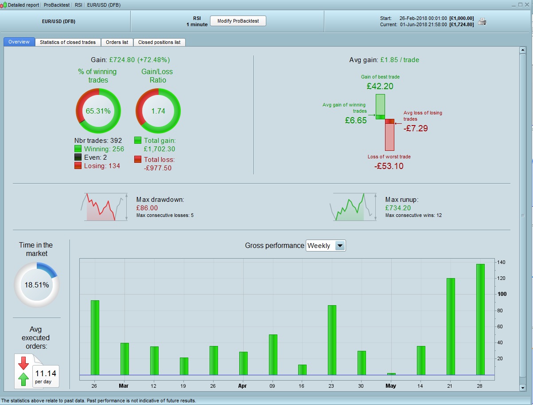Viewport: 533px width, 405px height.
Task: Click the '£42.20' best trade value
Action: tap(380, 86)
